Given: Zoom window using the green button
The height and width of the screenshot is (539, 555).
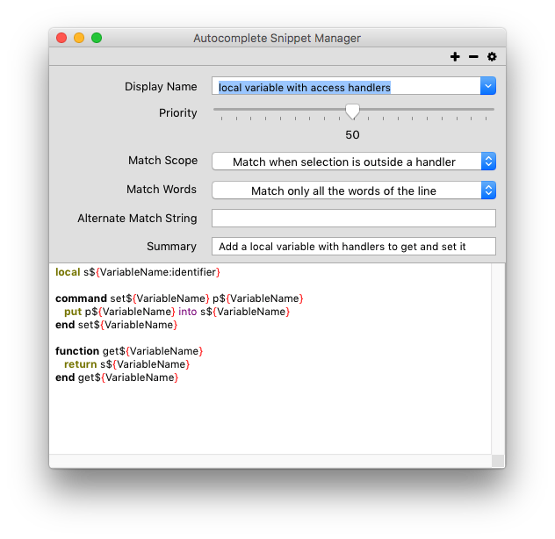Looking at the screenshot, I should (97, 38).
